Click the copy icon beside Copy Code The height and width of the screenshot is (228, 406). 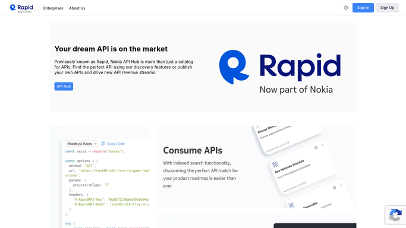(x=103, y=144)
